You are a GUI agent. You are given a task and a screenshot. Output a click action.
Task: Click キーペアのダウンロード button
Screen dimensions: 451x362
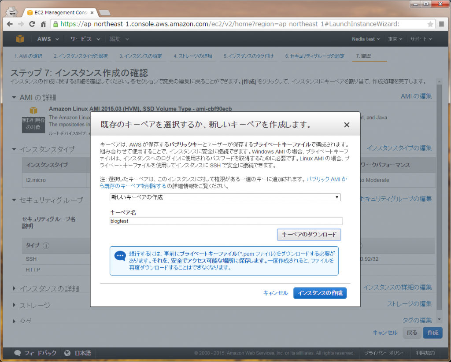[309, 235]
